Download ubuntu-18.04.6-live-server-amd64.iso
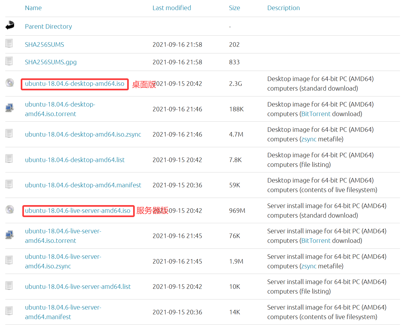Screen dimensions: 405x330 [x=78, y=211]
